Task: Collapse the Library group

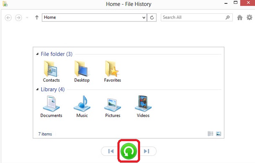Action: (37, 89)
